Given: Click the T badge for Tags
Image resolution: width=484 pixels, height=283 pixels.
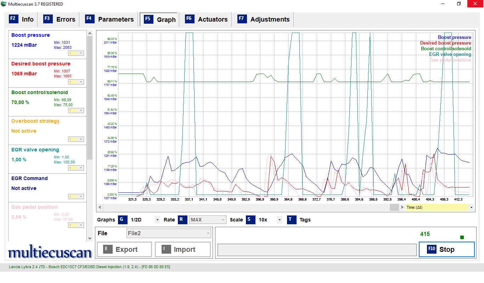Looking at the screenshot, I should click(x=292, y=220).
